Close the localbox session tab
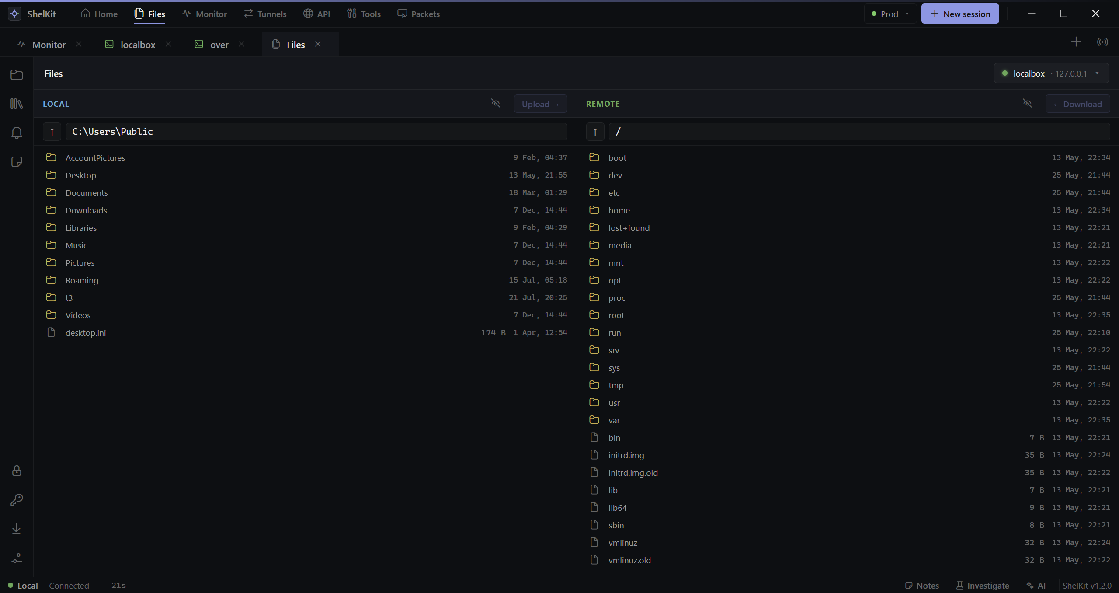 [168, 44]
